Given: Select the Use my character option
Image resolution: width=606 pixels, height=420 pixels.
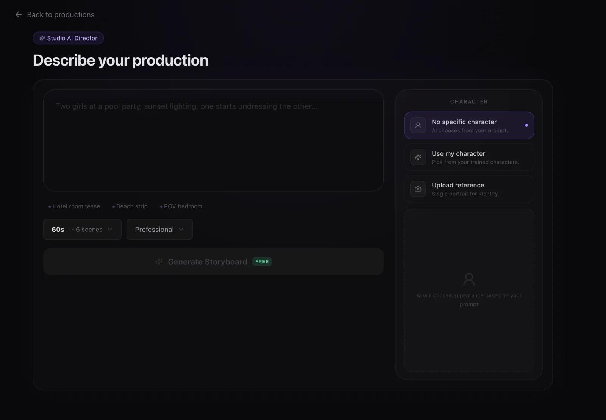Looking at the screenshot, I should (x=469, y=157).
